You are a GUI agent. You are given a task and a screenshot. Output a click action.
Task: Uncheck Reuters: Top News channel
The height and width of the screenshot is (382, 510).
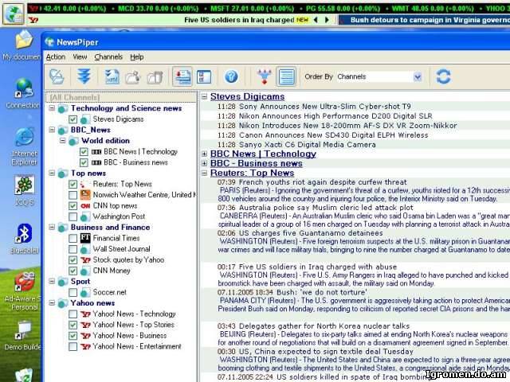(73, 184)
